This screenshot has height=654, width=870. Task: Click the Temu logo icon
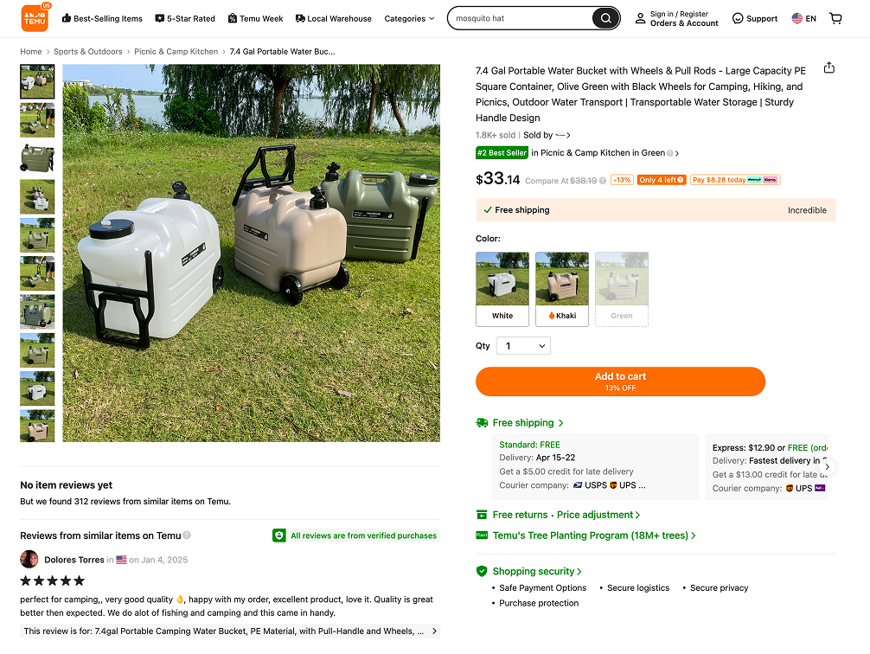pyautogui.click(x=35, y=18)
